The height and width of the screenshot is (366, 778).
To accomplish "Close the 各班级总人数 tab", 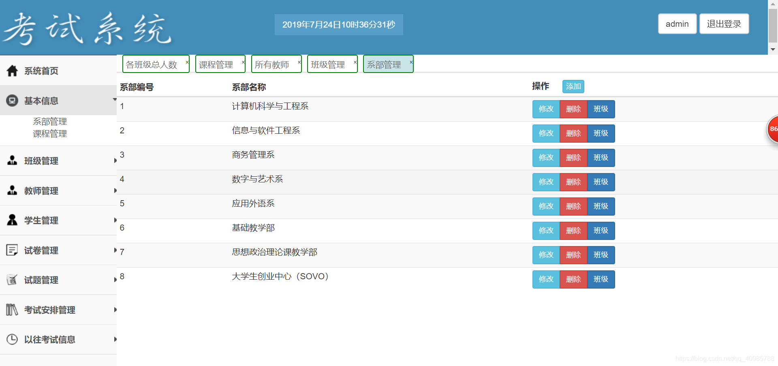I will tap(187, 62).
